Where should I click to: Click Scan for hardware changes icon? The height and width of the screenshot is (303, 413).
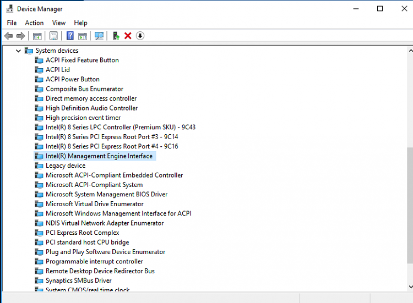click(x=99, y=36)
